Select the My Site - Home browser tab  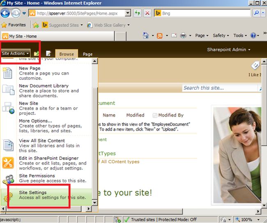coord(58,36)
